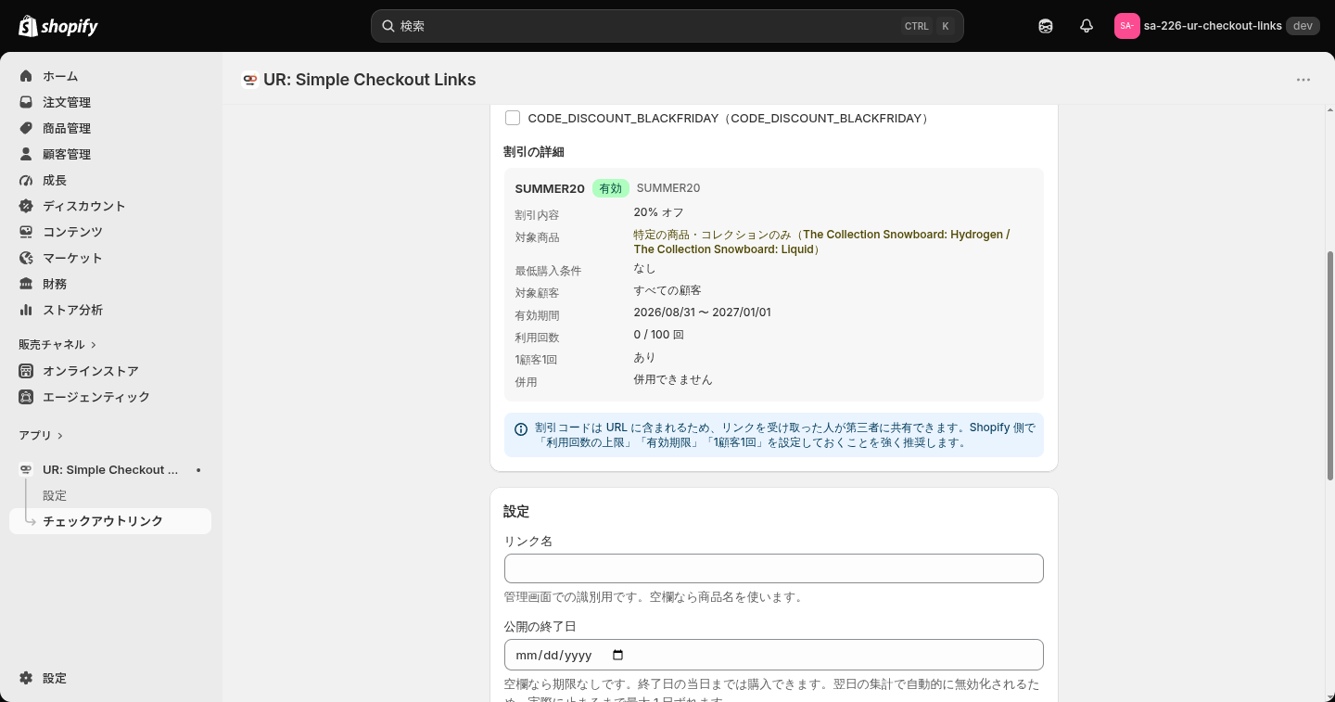Open オンラインストア sales channel
Screen dimensions: 1335x702
click(x=110, y=371)
